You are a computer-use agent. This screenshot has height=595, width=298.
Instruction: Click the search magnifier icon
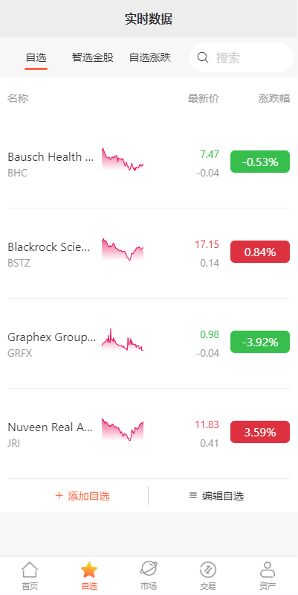point(203,57)
